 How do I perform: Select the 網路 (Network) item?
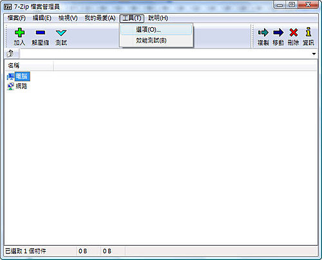click(x=17, y=86)
